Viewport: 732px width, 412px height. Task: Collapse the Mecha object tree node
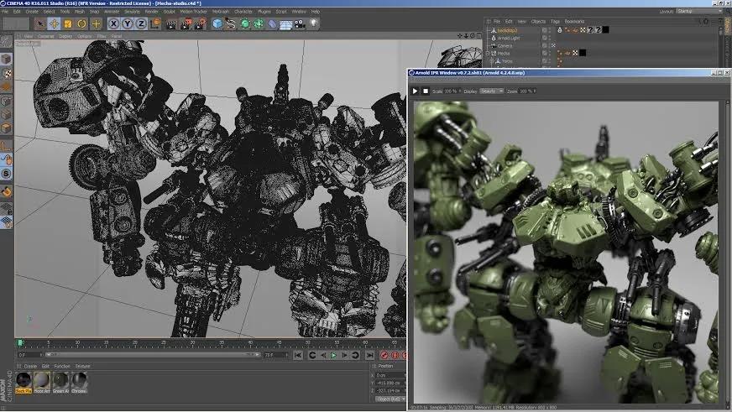coord(489,53)
